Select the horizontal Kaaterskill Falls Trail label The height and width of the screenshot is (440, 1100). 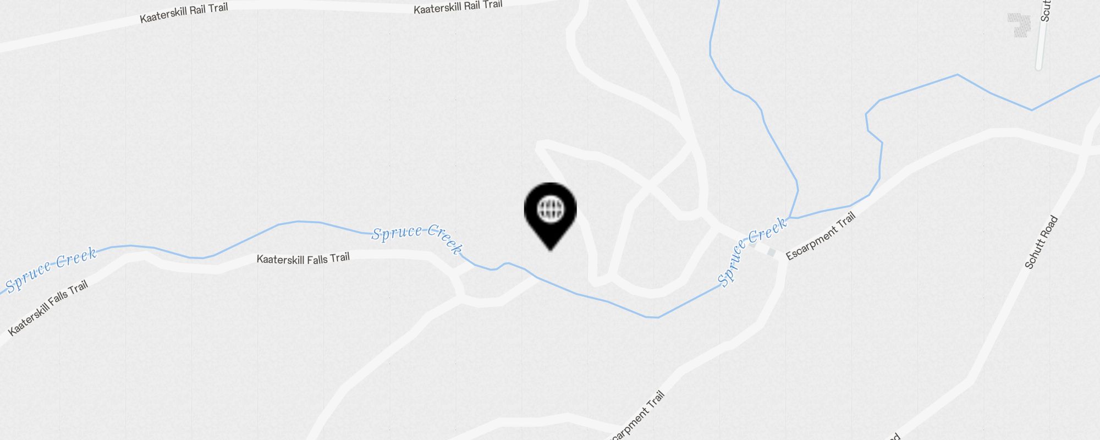303,258
